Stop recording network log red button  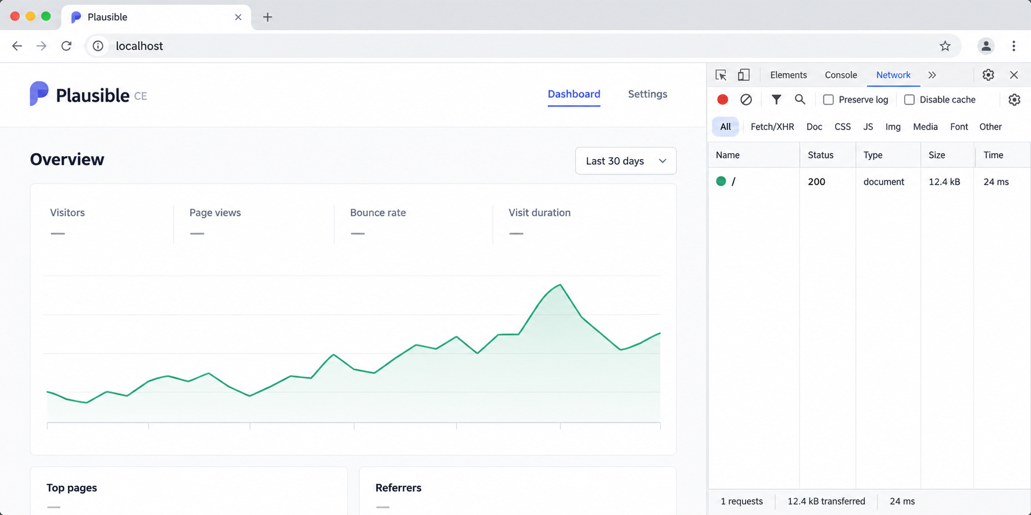(x=722, y=99)
